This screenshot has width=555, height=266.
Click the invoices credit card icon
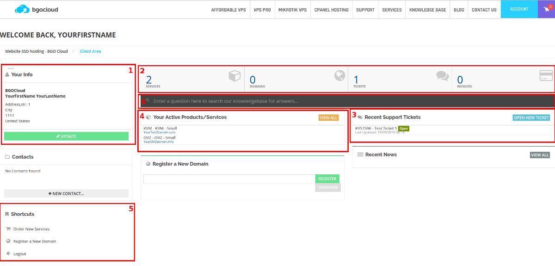[546, 76]
